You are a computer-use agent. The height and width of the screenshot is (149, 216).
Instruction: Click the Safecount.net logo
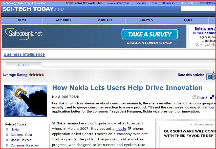pyautogui.click(x=24, y=34)
